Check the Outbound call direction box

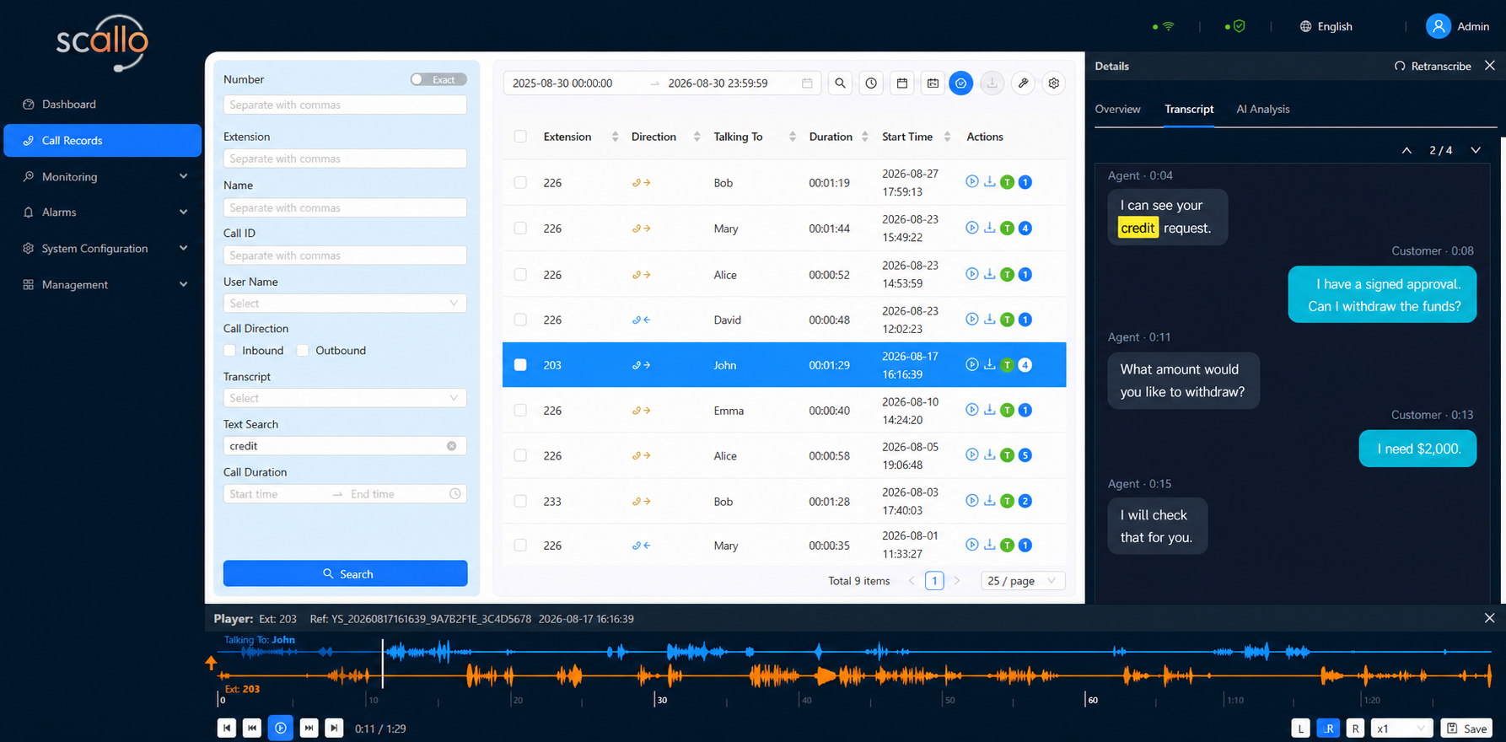[x=303, y=351]
